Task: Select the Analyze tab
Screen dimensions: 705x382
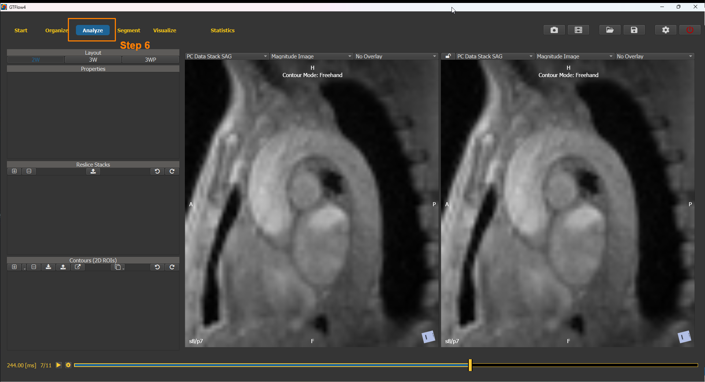Action: pos(93,30)
